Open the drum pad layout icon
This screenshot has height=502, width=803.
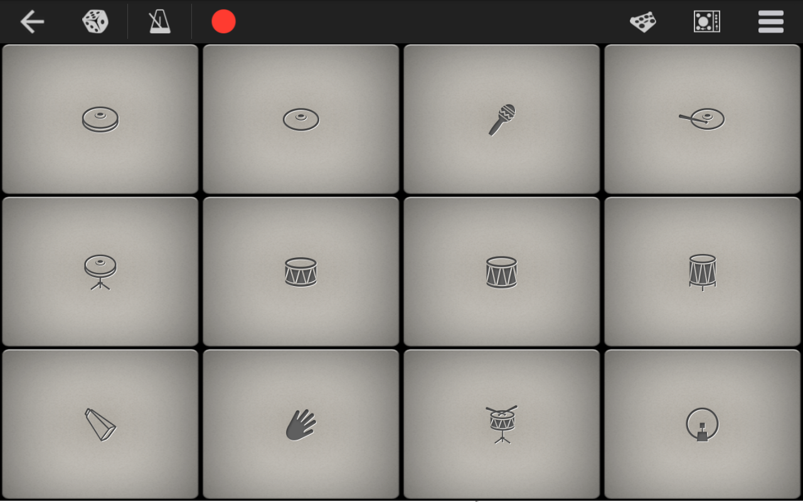tap(643, 22)
